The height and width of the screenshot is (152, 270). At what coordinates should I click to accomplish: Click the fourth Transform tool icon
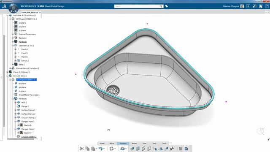pyautogui.click(x=149, y=149)
